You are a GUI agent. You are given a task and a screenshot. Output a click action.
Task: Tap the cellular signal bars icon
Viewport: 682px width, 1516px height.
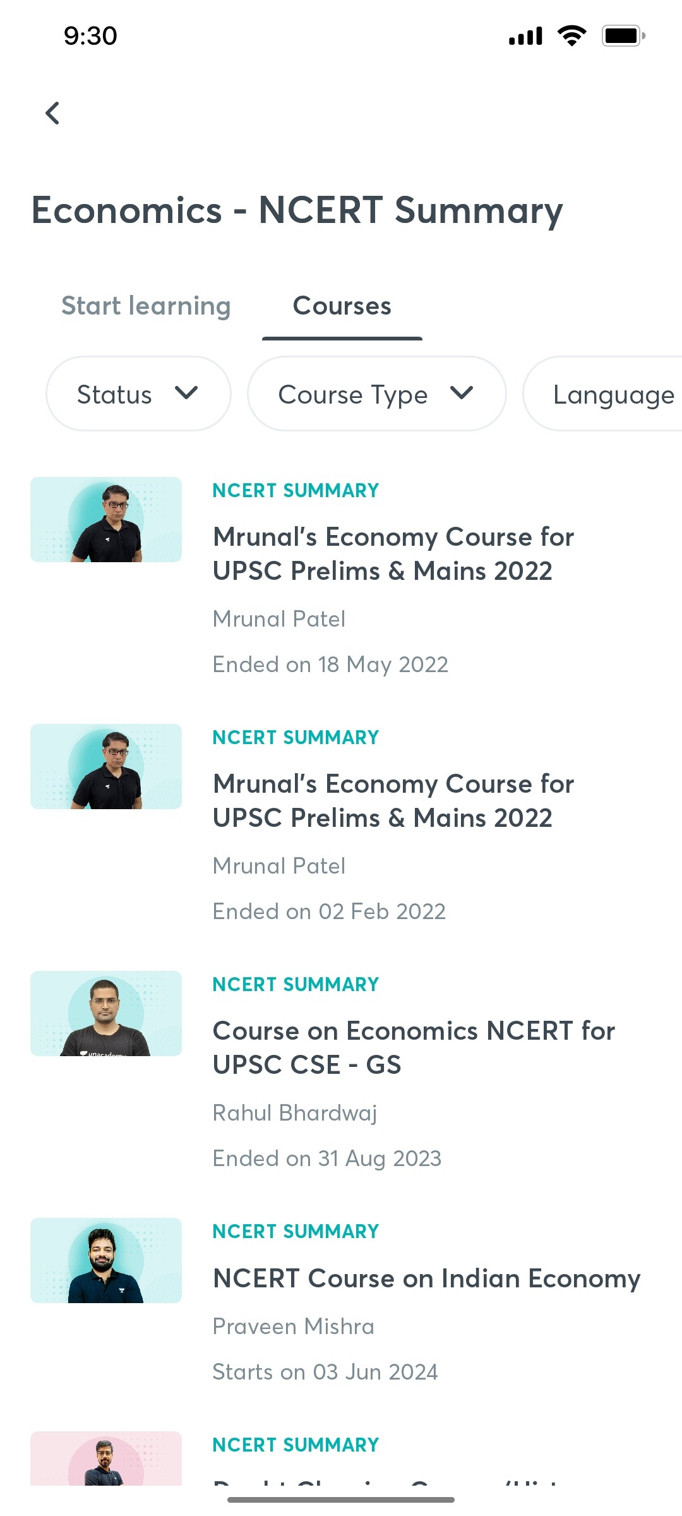(525, 36)
